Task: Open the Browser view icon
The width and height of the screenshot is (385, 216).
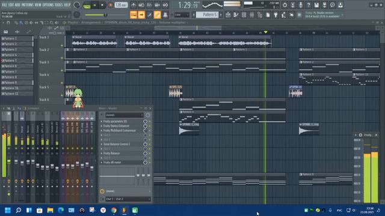Action: click(x=260, y=15)
